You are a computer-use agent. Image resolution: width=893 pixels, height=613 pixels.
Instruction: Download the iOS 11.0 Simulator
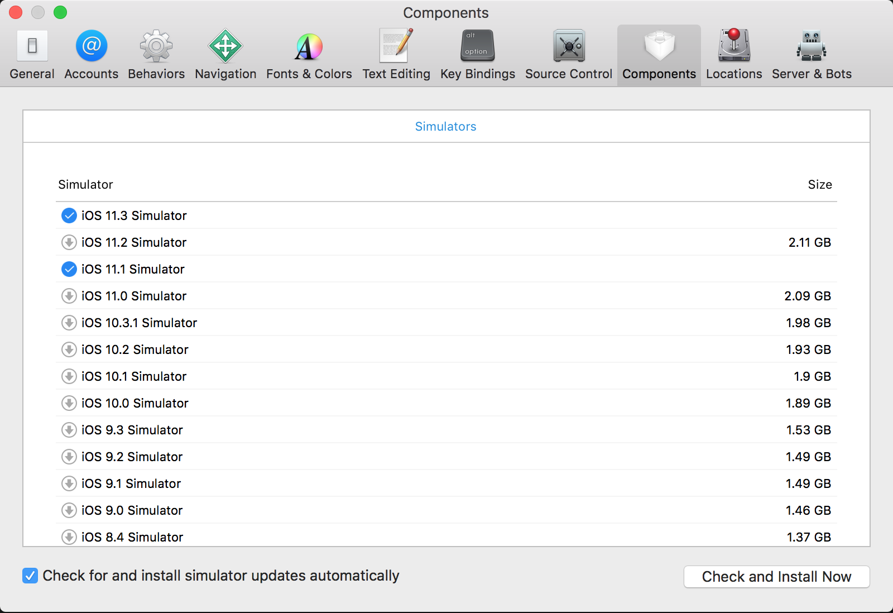click(x=69, y=296)
